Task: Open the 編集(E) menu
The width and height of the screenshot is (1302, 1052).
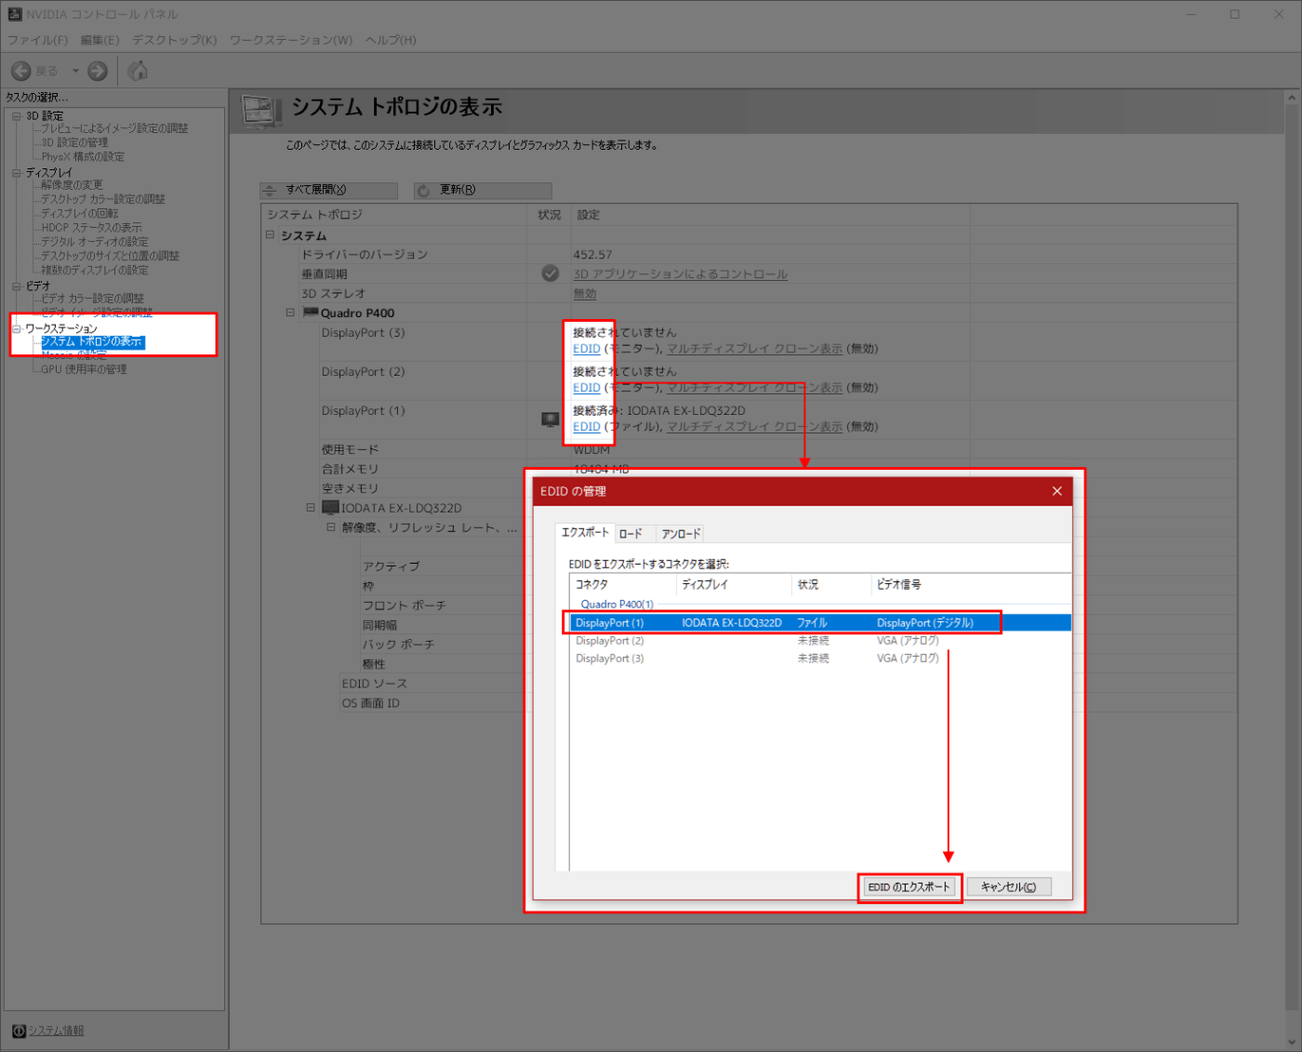Action: [100, 40]
